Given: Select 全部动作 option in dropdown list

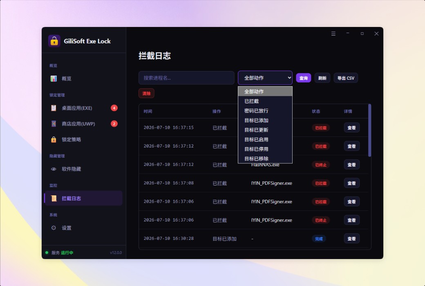Looking at the screenshot, I should (x=265, y=92).
